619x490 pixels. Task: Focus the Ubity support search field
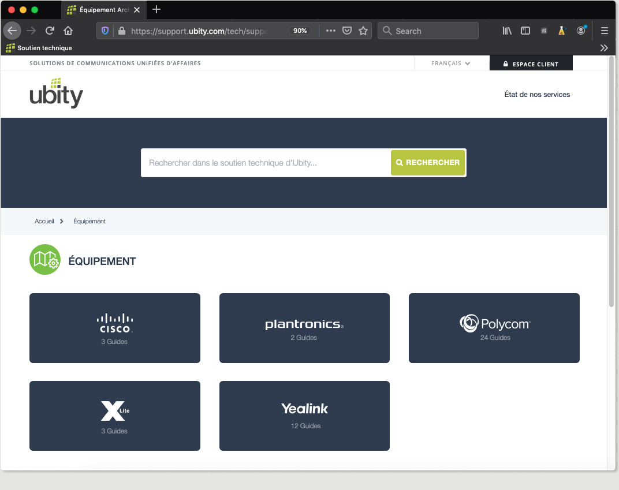click(x=266, y=163)
